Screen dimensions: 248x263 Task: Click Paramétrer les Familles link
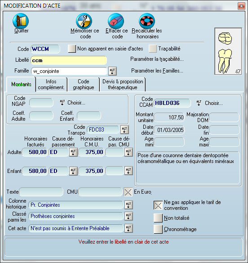pos(157,71)
